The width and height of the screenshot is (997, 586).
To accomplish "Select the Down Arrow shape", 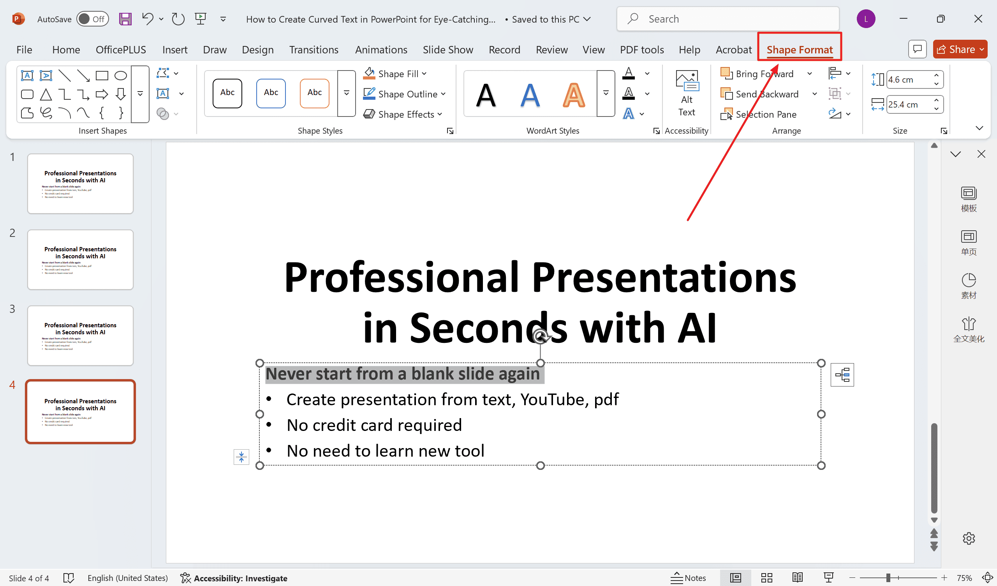I will 121,94.
